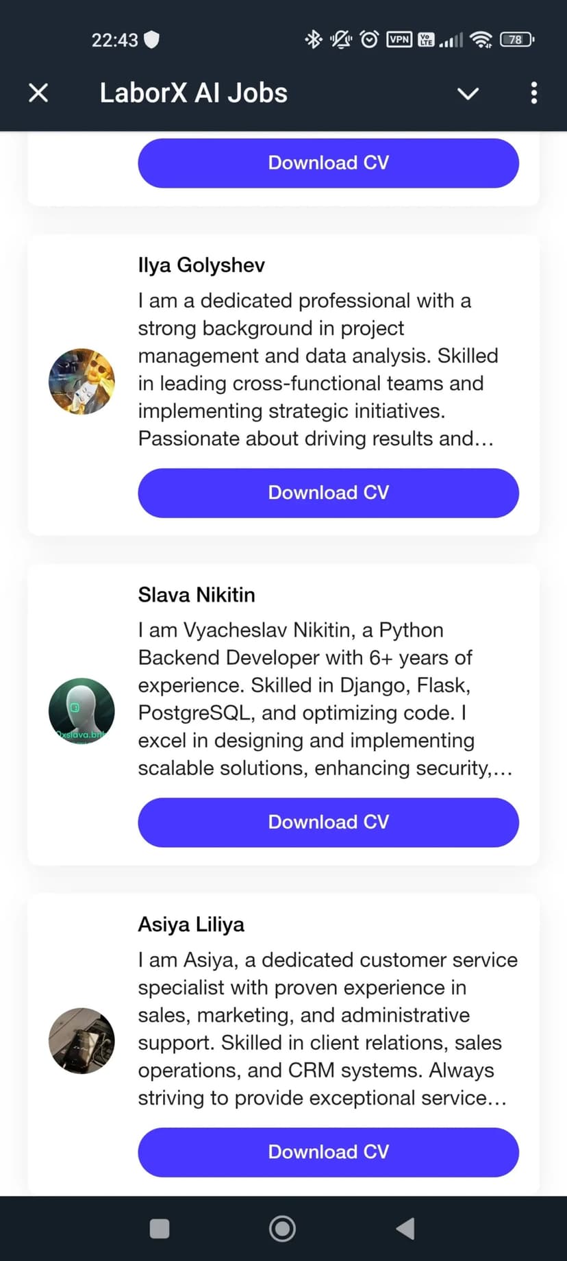The image size is (567, 1261).
Task: Expand the chevron dropdown in header
Action: tap(468, 93)
